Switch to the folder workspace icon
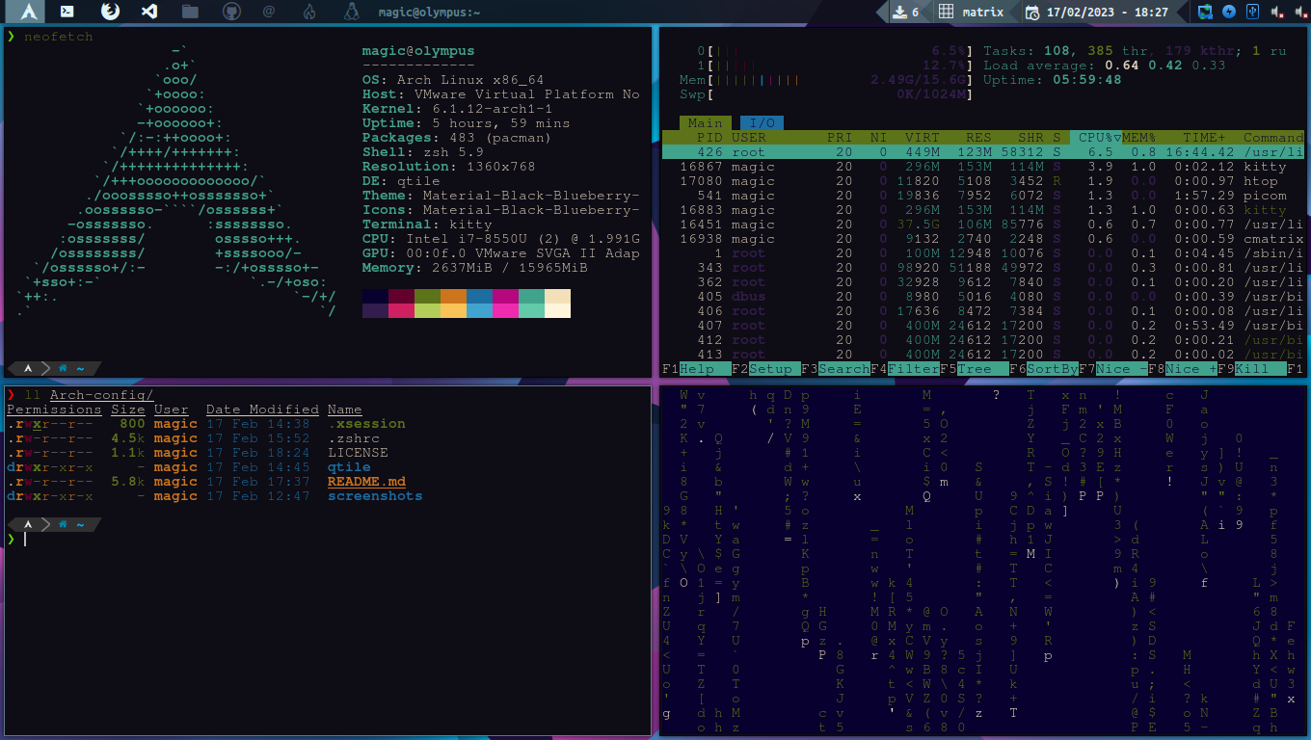 (x=190, y=12)
